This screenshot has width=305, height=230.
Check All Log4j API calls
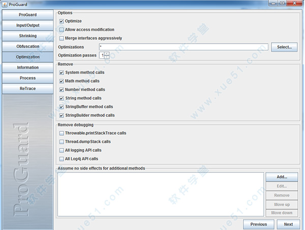point(62,159)
